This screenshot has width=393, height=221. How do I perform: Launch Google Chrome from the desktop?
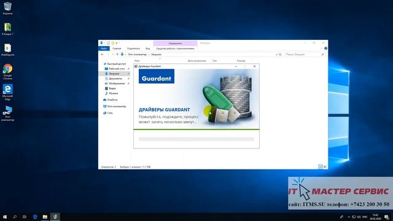click(x=7, y=71)
